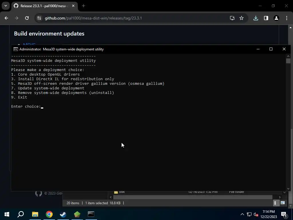
Task: Click 'Build environment updates' heading
Action: [49, 34]
